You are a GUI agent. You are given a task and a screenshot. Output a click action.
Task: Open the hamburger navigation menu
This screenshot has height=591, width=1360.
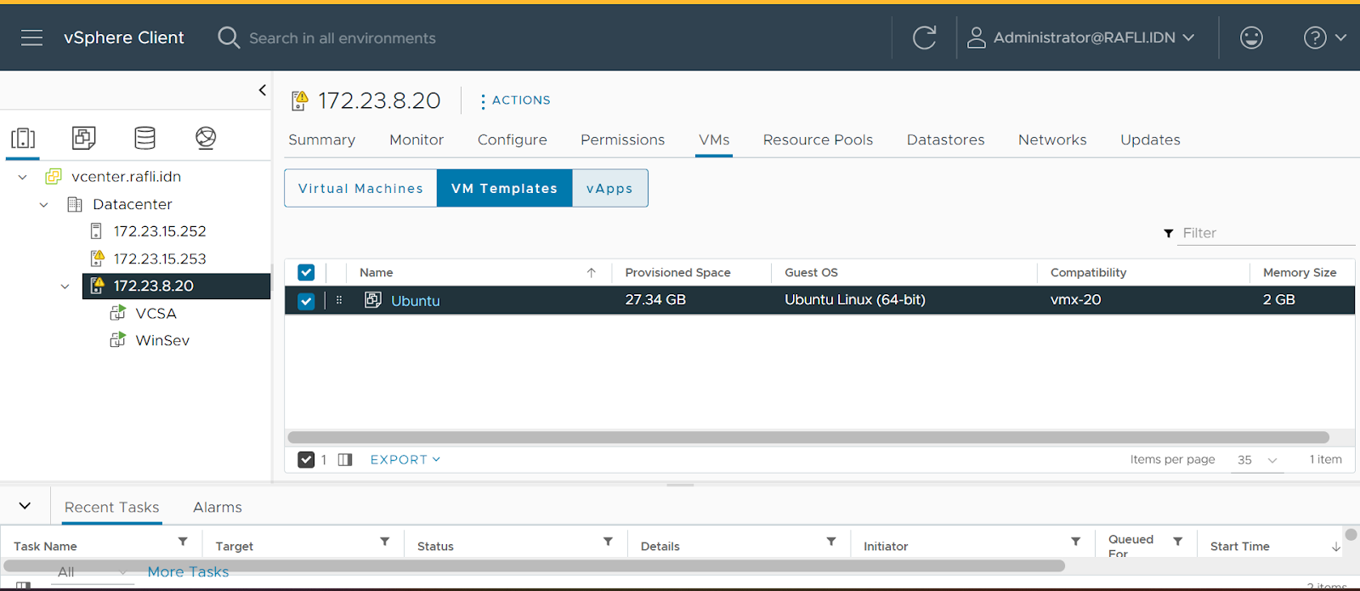click(31, 37)
